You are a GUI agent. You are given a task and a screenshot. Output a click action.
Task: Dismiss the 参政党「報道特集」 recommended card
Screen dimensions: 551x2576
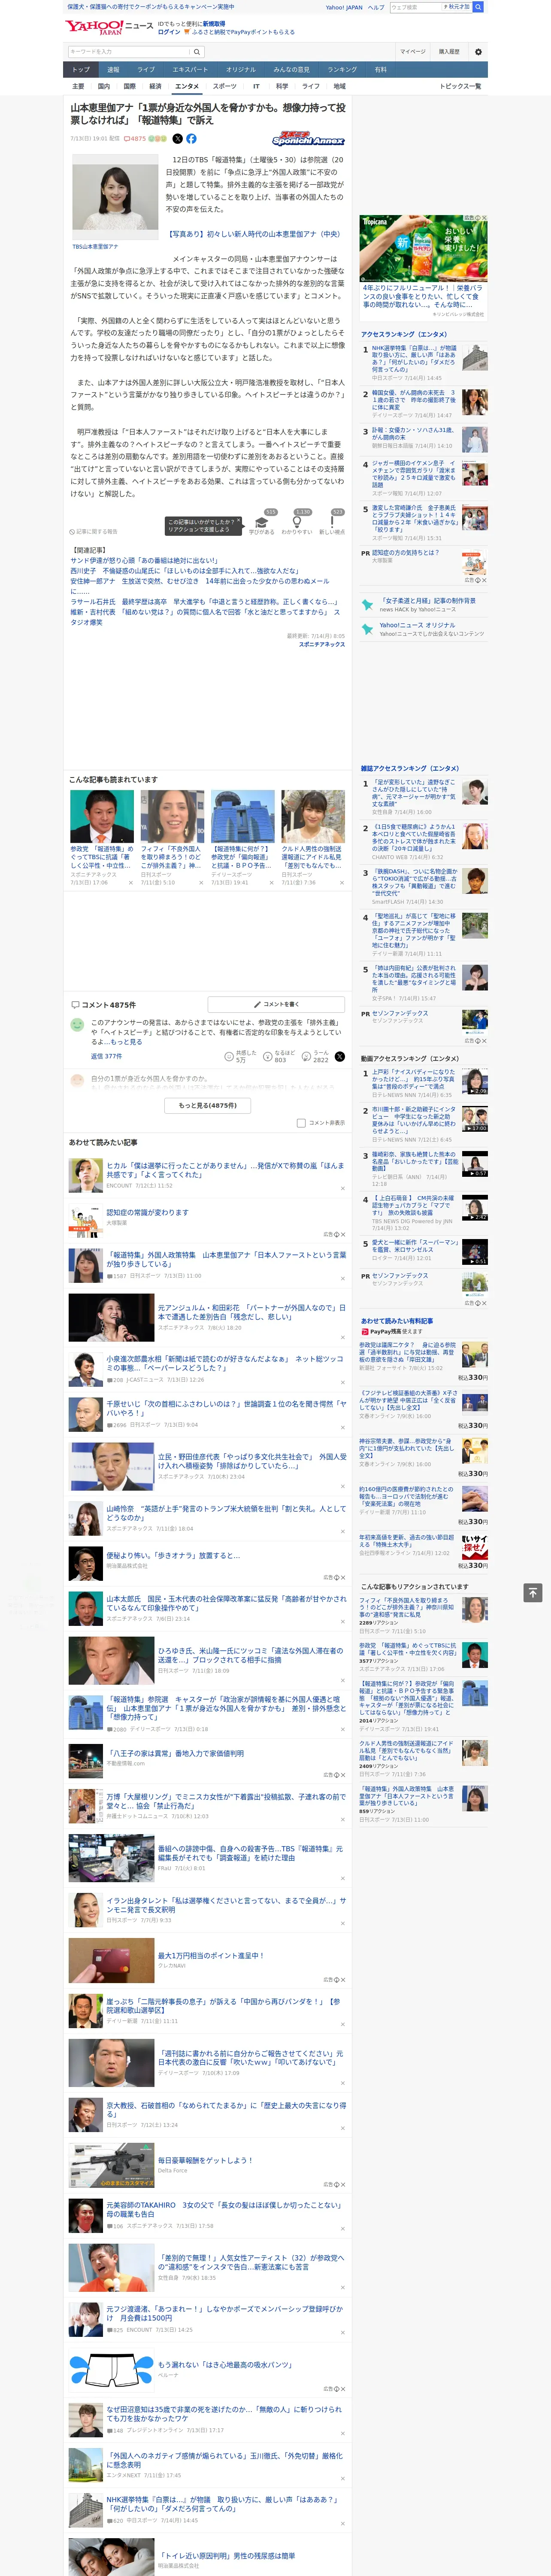point(130,883)
